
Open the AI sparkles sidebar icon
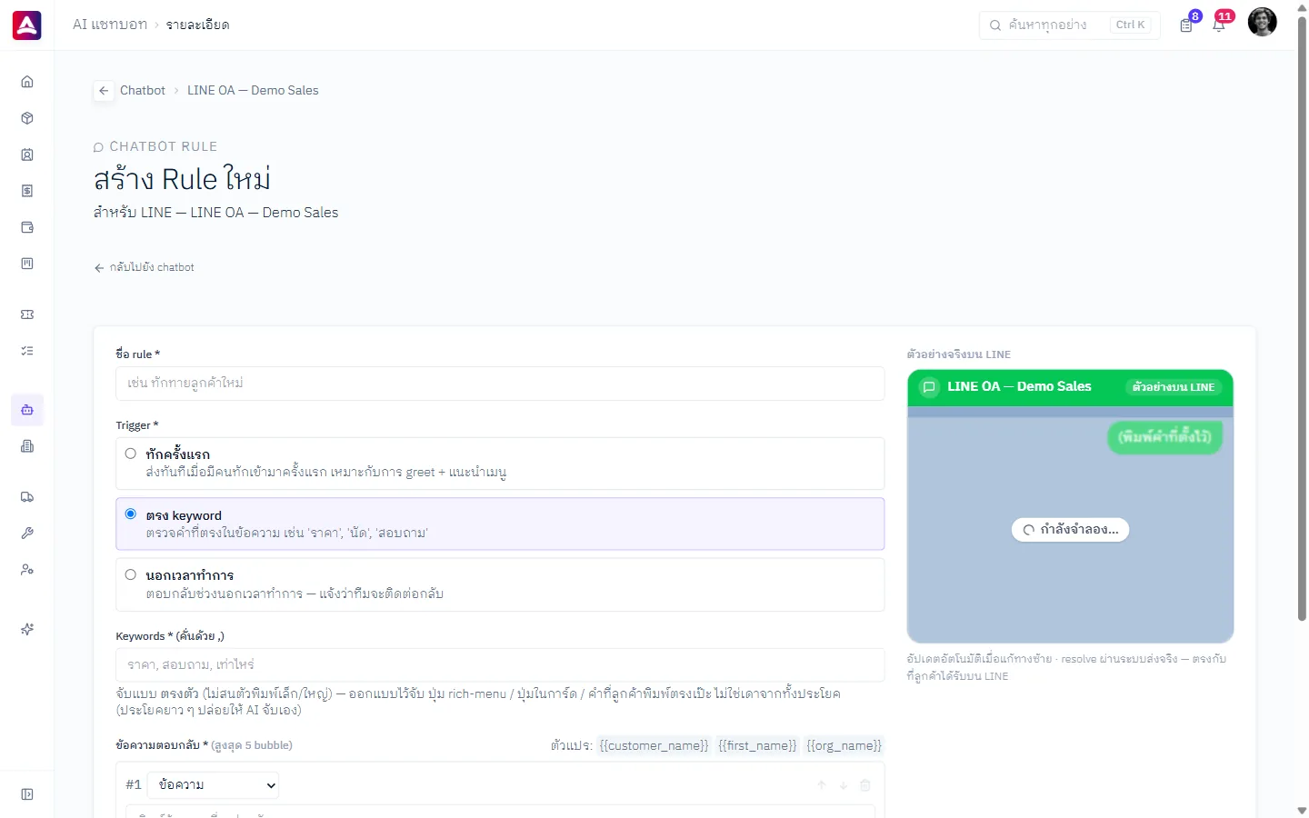click(x=27, y=629)
